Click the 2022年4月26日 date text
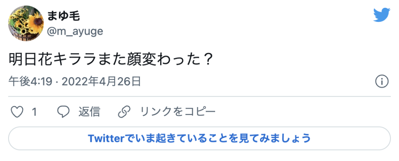Screen dimensions: 399x161 (101, 82)
